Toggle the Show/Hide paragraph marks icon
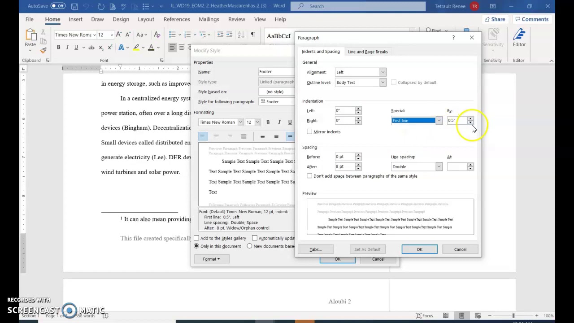This screenshot has width=574, height=323. 253,35
